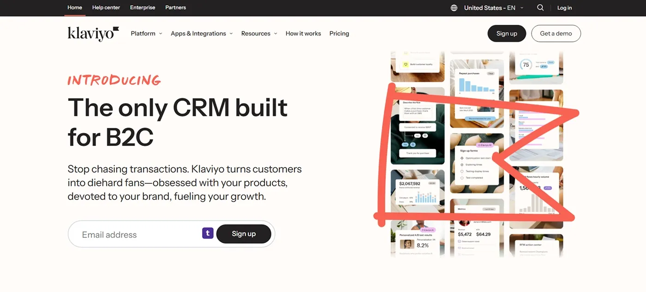646x292 pixels.
Task: Click the heart icon beside Build customer loyalty
Action: click(x=406, y=64)
